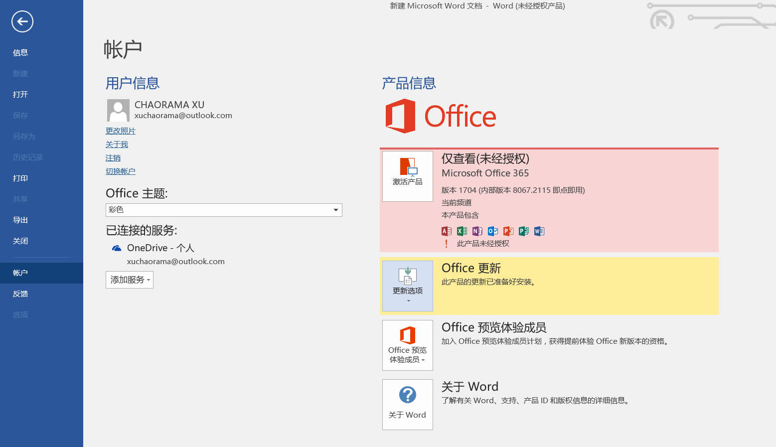
Task: Click the 更改照片 change photo link
Action: (121, 131)
